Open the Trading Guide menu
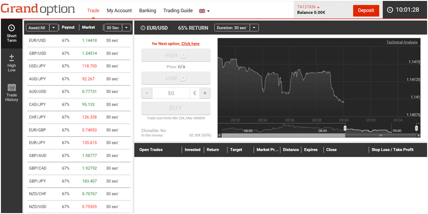428x214 pixels. [x=178, y=10]
